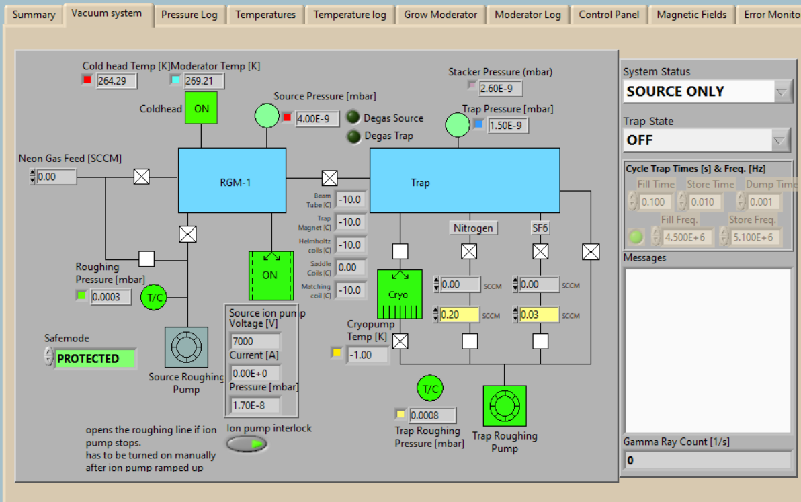The height and width of the screenshot is (502, 801).
Task: Toggle the Degas Trap LED button
Action: (353, 136)
